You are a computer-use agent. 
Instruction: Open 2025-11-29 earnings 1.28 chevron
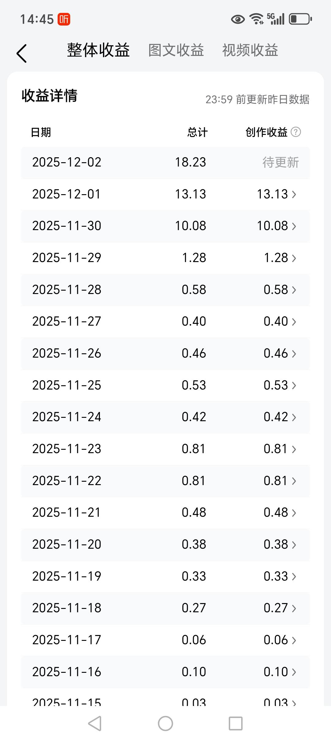294,258
